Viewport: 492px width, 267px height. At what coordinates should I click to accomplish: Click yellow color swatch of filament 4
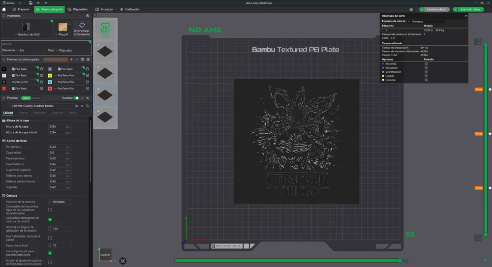click(50, 75)
